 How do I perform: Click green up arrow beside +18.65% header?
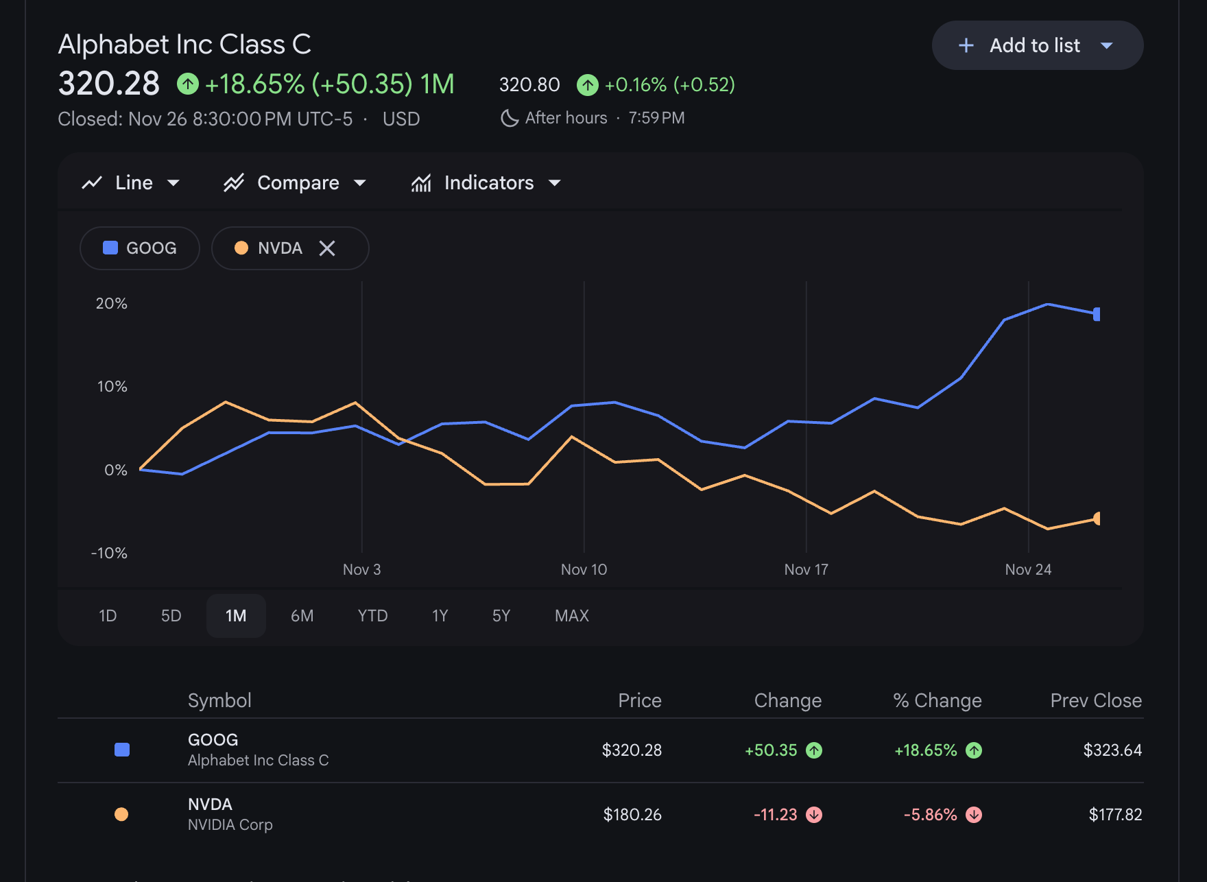pyautogui.click(x=188, y=84)
